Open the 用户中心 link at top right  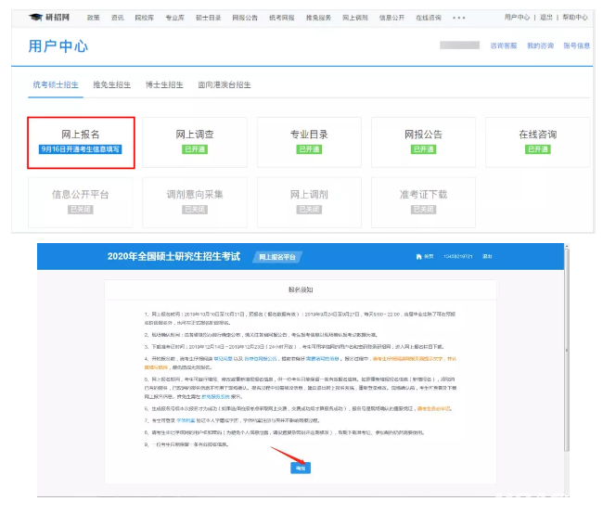coord(517,18)
